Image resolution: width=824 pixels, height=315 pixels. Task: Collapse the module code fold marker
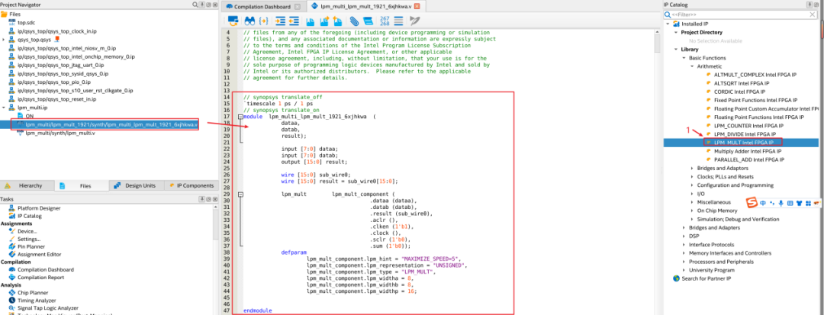(240, 116)
